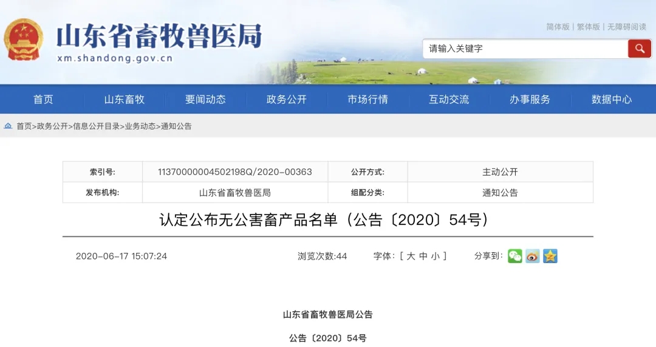This screenshot has width=656, height=347.
Task: Share to WeChat via the green icon
Action: [x=515, y=256]
